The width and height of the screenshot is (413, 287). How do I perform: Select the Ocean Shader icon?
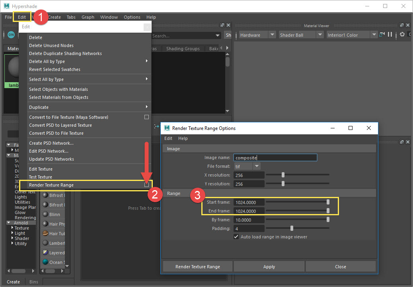(x=46, y=262)
